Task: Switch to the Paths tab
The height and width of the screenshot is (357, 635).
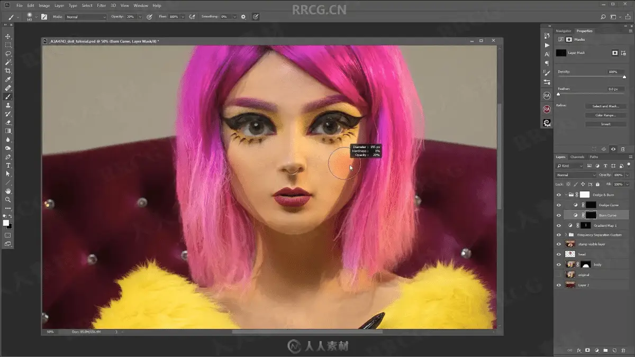Action: click(594, 157)
